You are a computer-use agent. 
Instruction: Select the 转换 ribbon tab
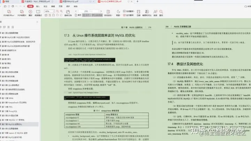coord(76,6)
